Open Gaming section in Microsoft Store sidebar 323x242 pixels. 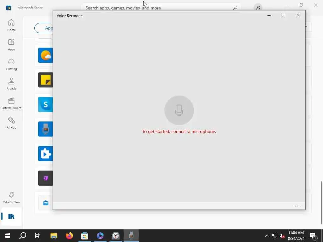tap(11, 64)
